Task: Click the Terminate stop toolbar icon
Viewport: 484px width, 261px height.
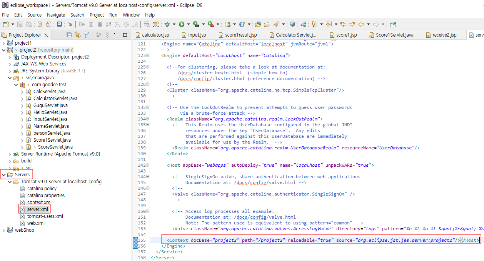Action: 100,24
